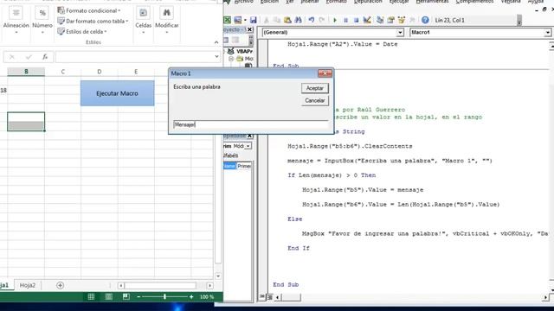This screenshot has width=554, height=311.
Task: Click the 100 % zoom level in Excel
Action: click(x=207, y=297)
